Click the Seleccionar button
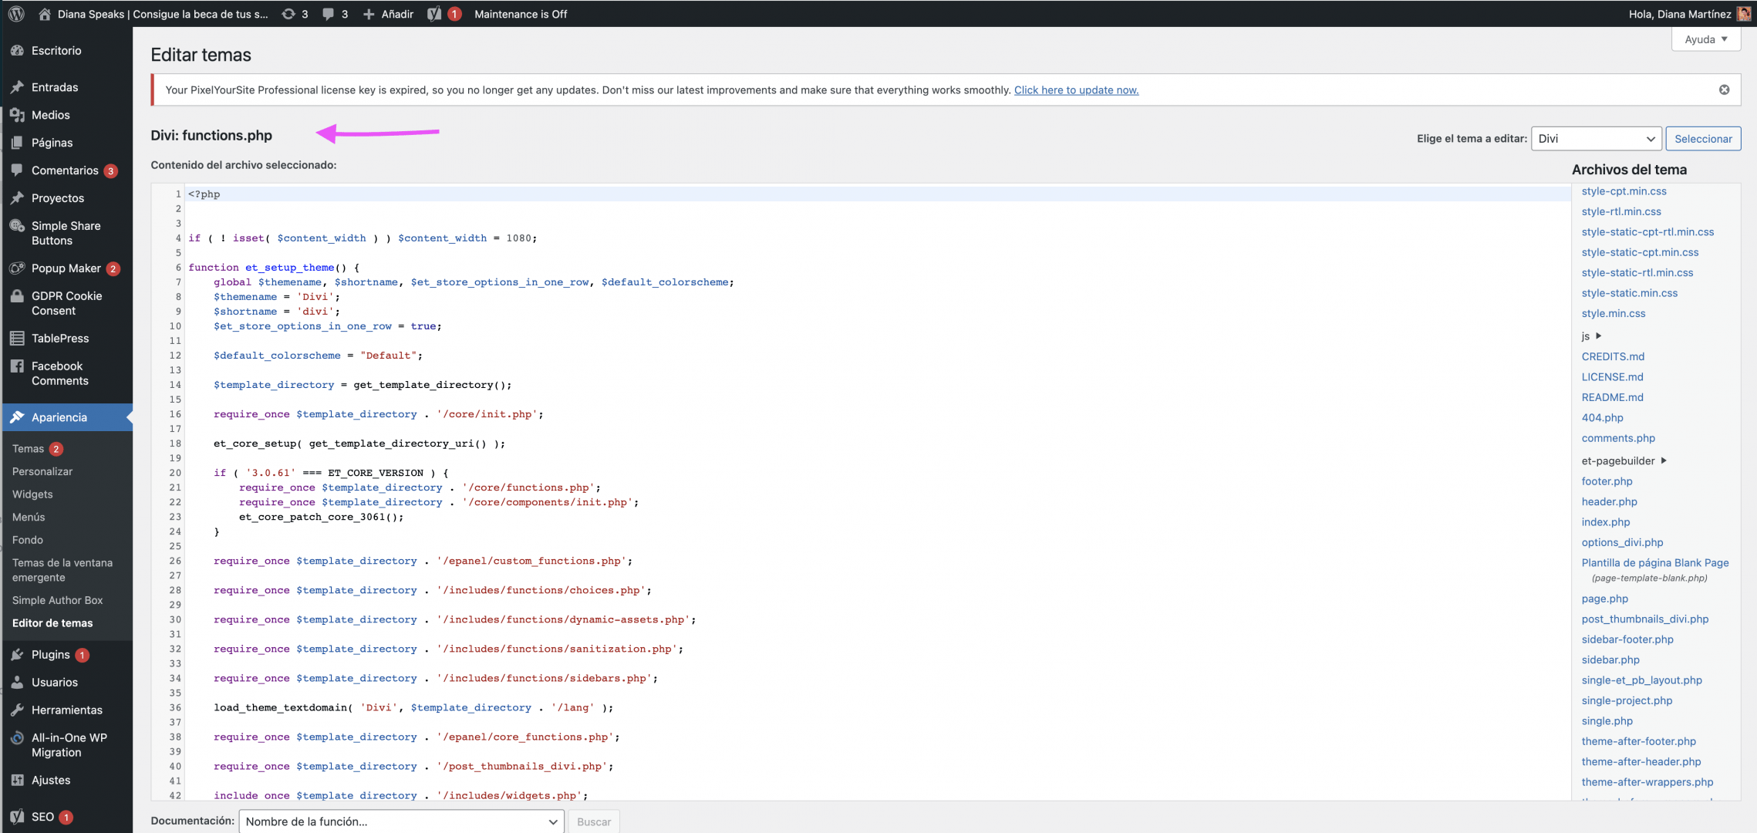Screen dimensions: 1757x833 pyautogui.click(x=1703, y=139)
